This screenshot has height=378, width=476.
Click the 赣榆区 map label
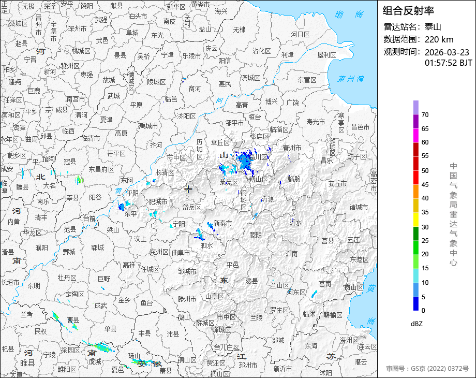(333, 314)
